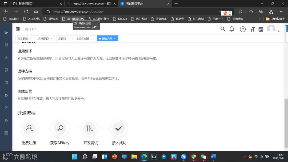Open 天猫精选 bookmark
The image size is (288, 162).
point(235,19)
